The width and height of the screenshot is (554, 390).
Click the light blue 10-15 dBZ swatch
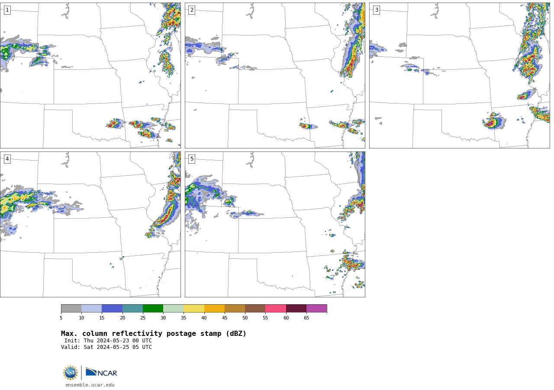coord(92,309)
